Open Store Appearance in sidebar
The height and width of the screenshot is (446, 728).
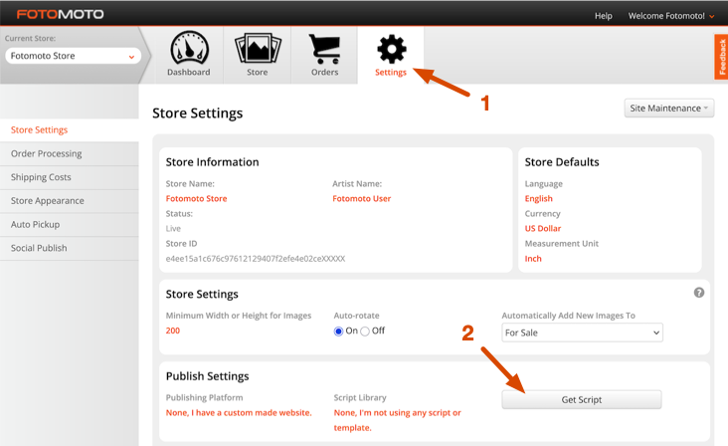70,201
